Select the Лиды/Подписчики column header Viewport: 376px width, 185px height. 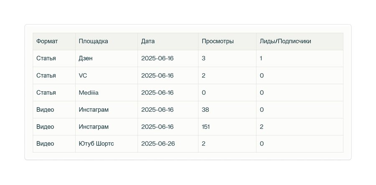pos(285,41)
